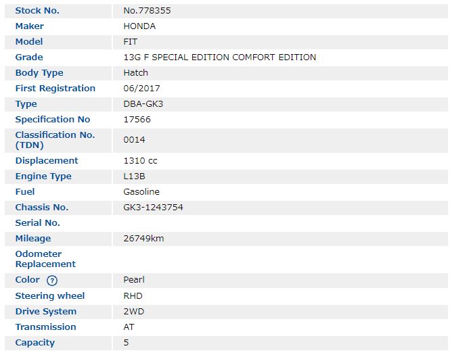The width and height of the screenshot is (452, 357).
Task: Click the L13B engine type value
Action: pyautogui.click(x=135, y=176)
